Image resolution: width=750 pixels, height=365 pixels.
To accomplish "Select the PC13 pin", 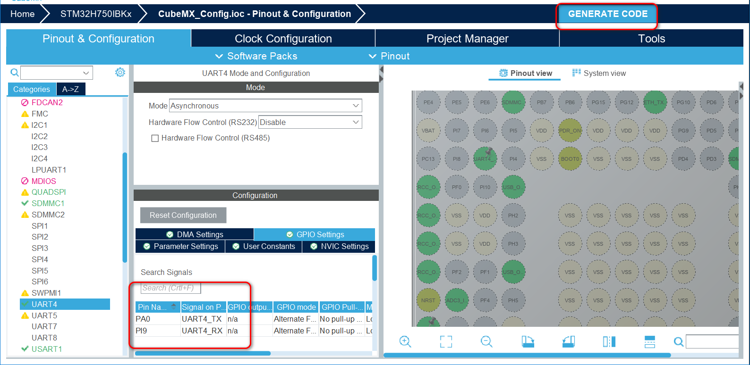I will click(x=428, y=159).
